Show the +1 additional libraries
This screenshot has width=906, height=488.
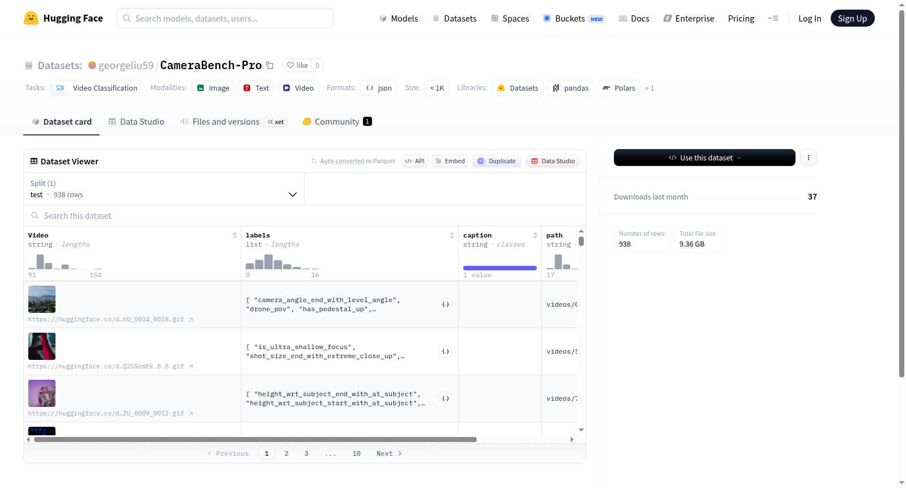649,88
